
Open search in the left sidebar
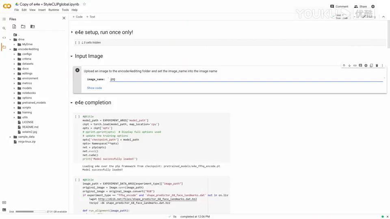[x=4, y=28]
